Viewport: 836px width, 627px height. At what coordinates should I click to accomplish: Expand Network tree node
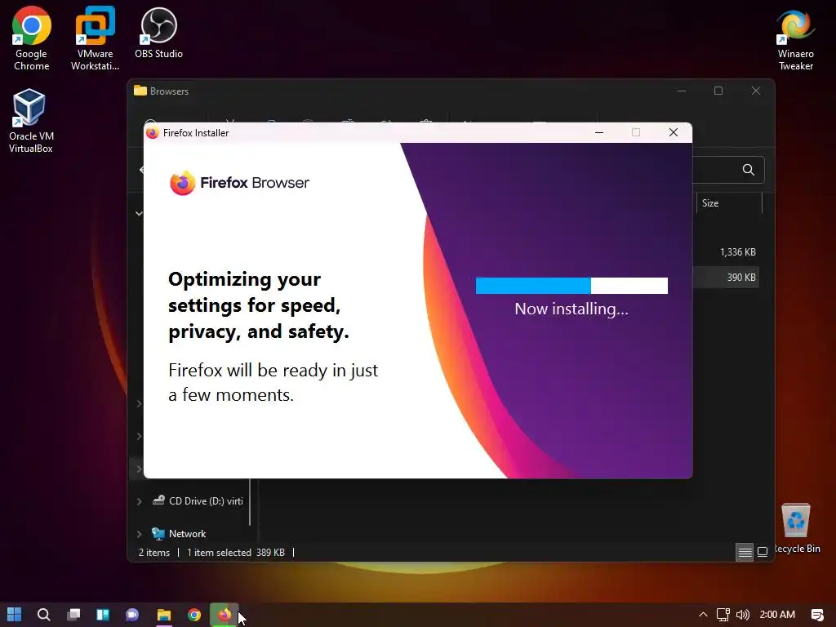click(139, 534)
